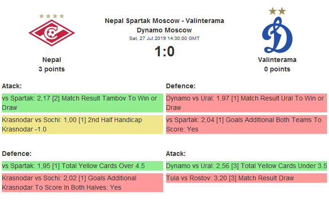
Task: Click the 0 points label under Valinterama
Action: tap(277, 69)
